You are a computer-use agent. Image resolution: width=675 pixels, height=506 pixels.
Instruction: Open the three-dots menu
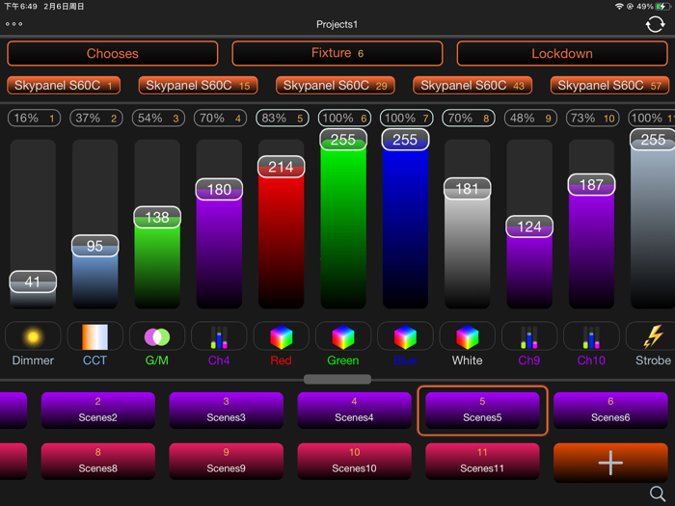pyautogui.click(x=13, y=24)
